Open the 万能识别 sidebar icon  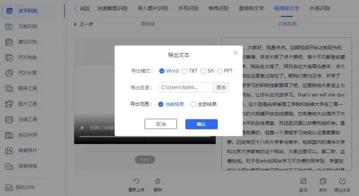9,26
